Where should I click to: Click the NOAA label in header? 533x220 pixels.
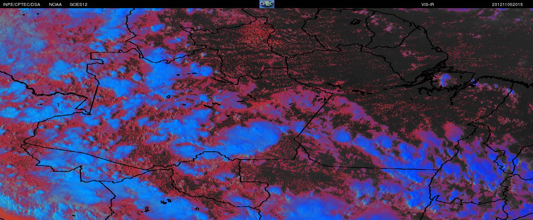click(55, 4)
